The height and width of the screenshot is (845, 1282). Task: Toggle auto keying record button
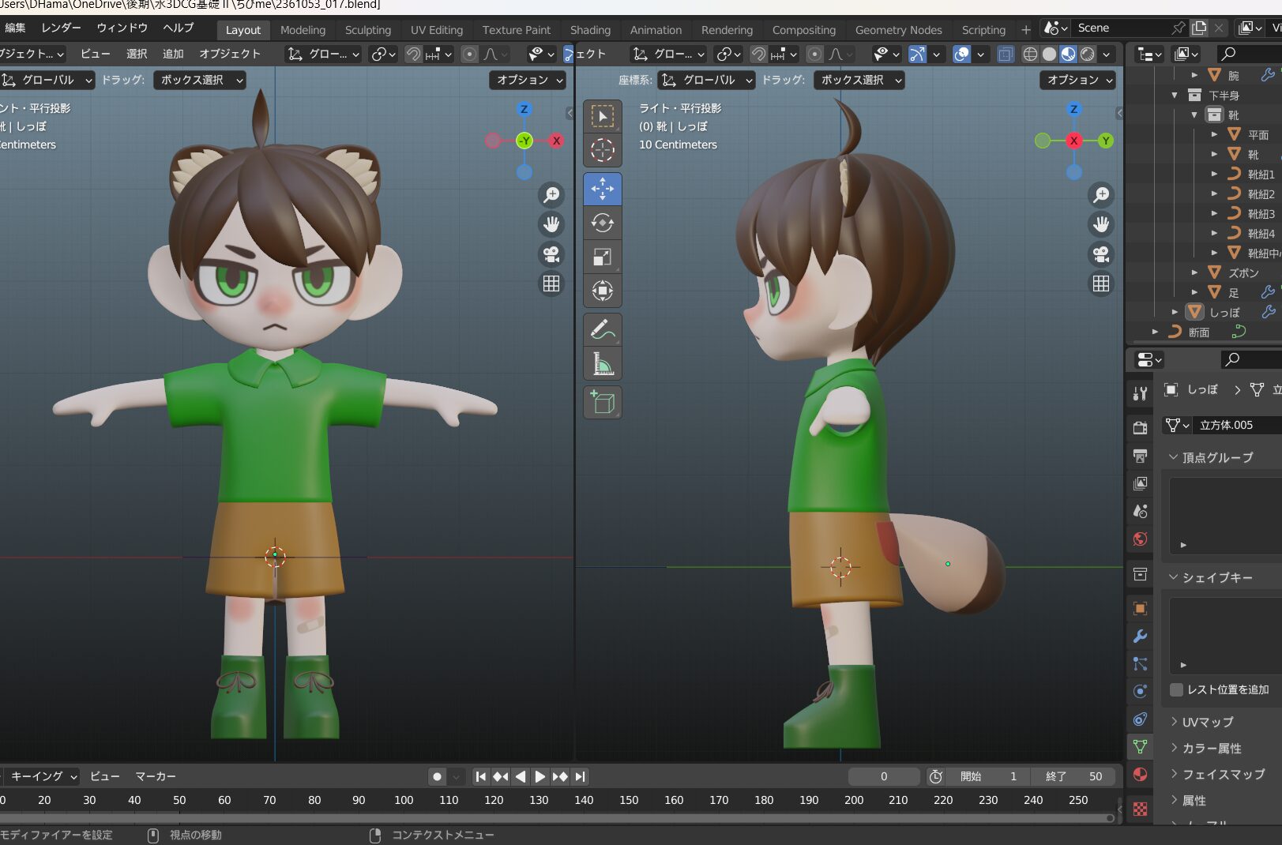[437, 776]
